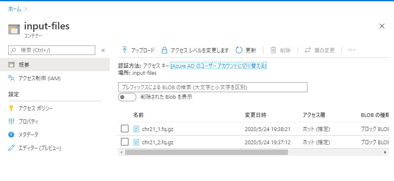Collapse the sidebar with the double chevron
394x181 pixels.
[x=103, y=50]
